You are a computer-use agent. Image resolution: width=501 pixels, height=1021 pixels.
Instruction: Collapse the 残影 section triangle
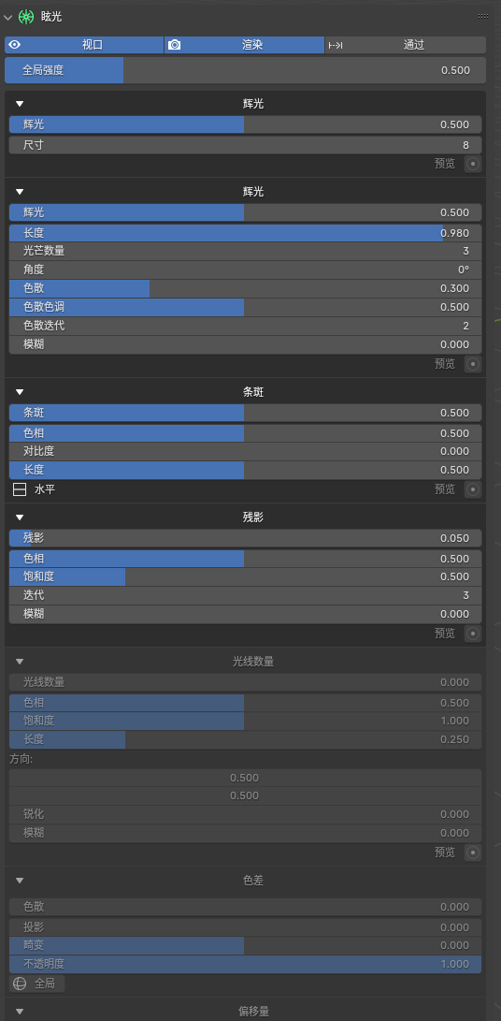point(20,517)
